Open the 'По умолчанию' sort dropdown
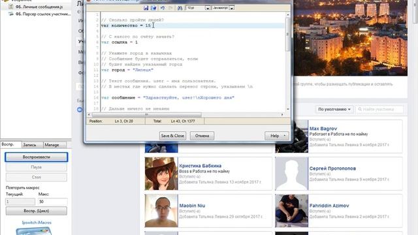418x235 pixels. (334, 109)
